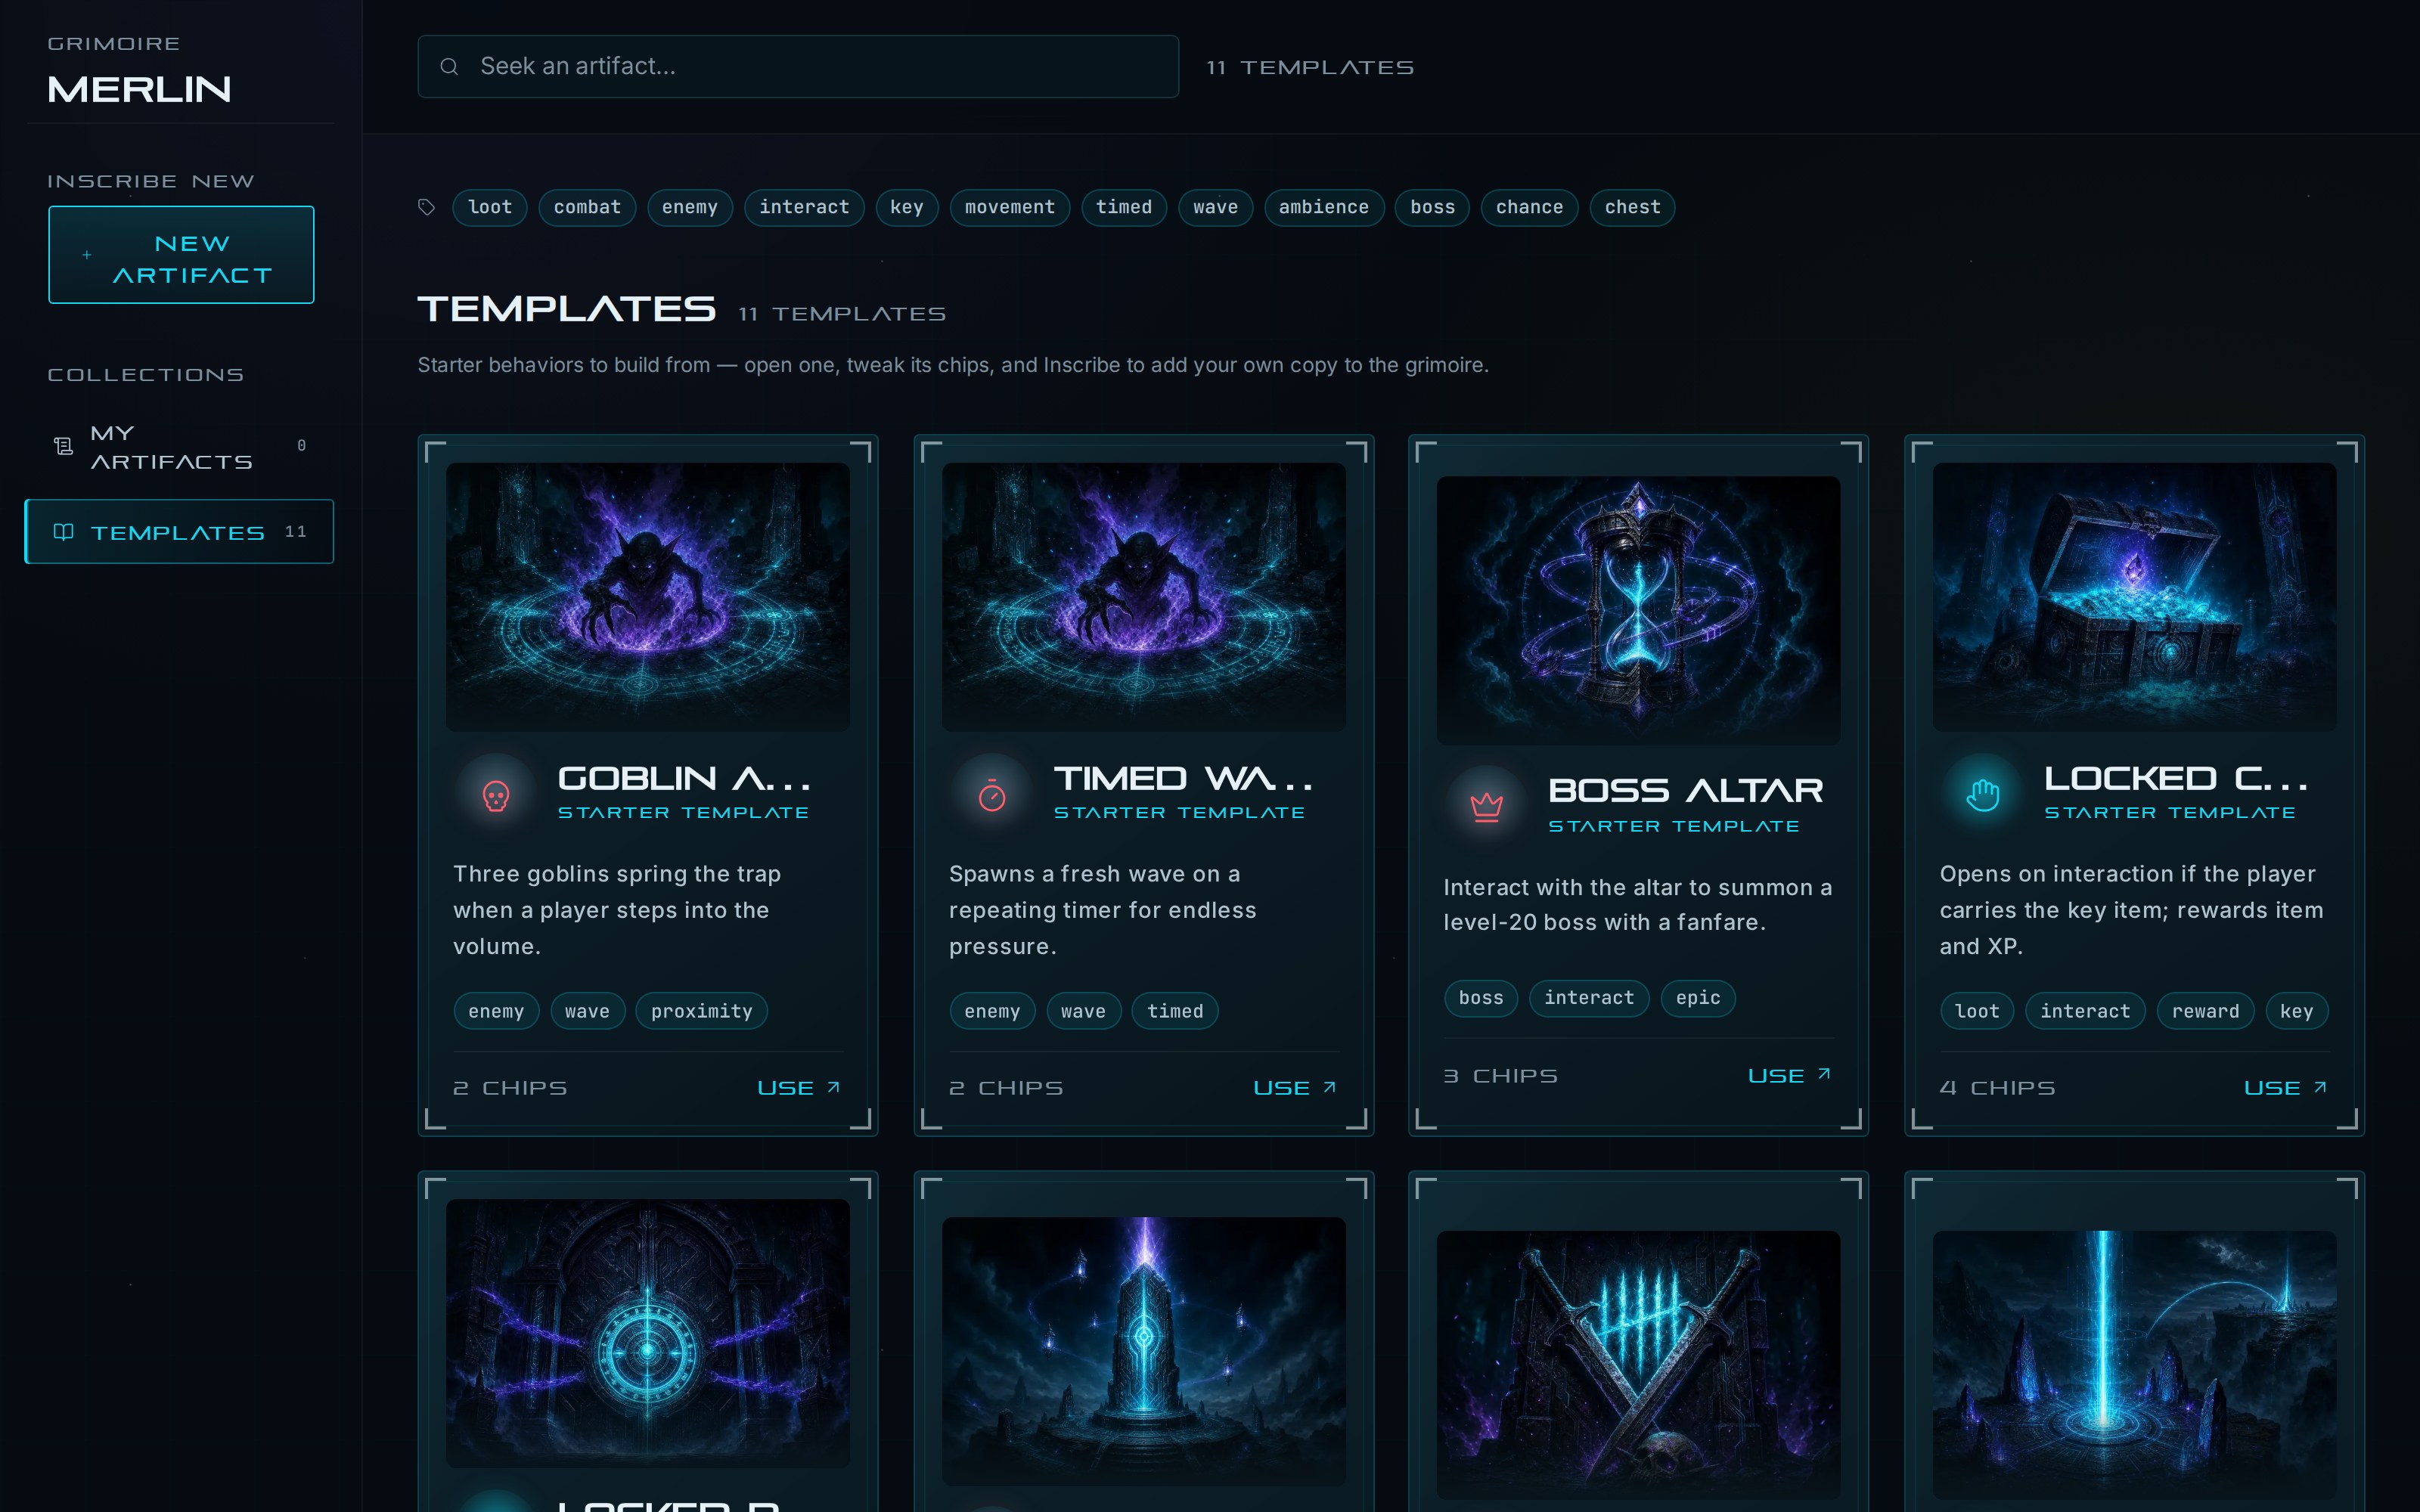2420x1512 pixels.
Task: Focus the Seek an artifact search field
Action: click(x=798, y=66)
